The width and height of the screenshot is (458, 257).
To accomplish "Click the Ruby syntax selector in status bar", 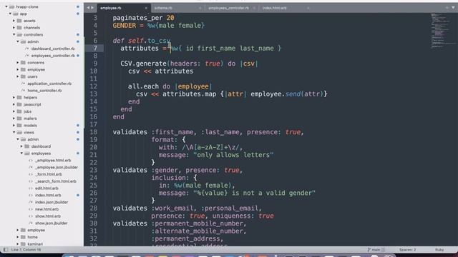I will coord(439,250).
